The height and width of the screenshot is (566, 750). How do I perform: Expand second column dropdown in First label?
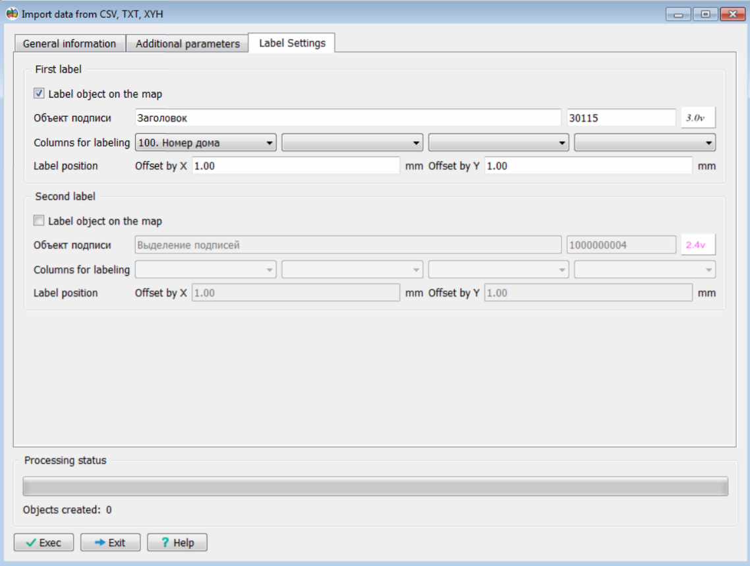tap(352, 142)
